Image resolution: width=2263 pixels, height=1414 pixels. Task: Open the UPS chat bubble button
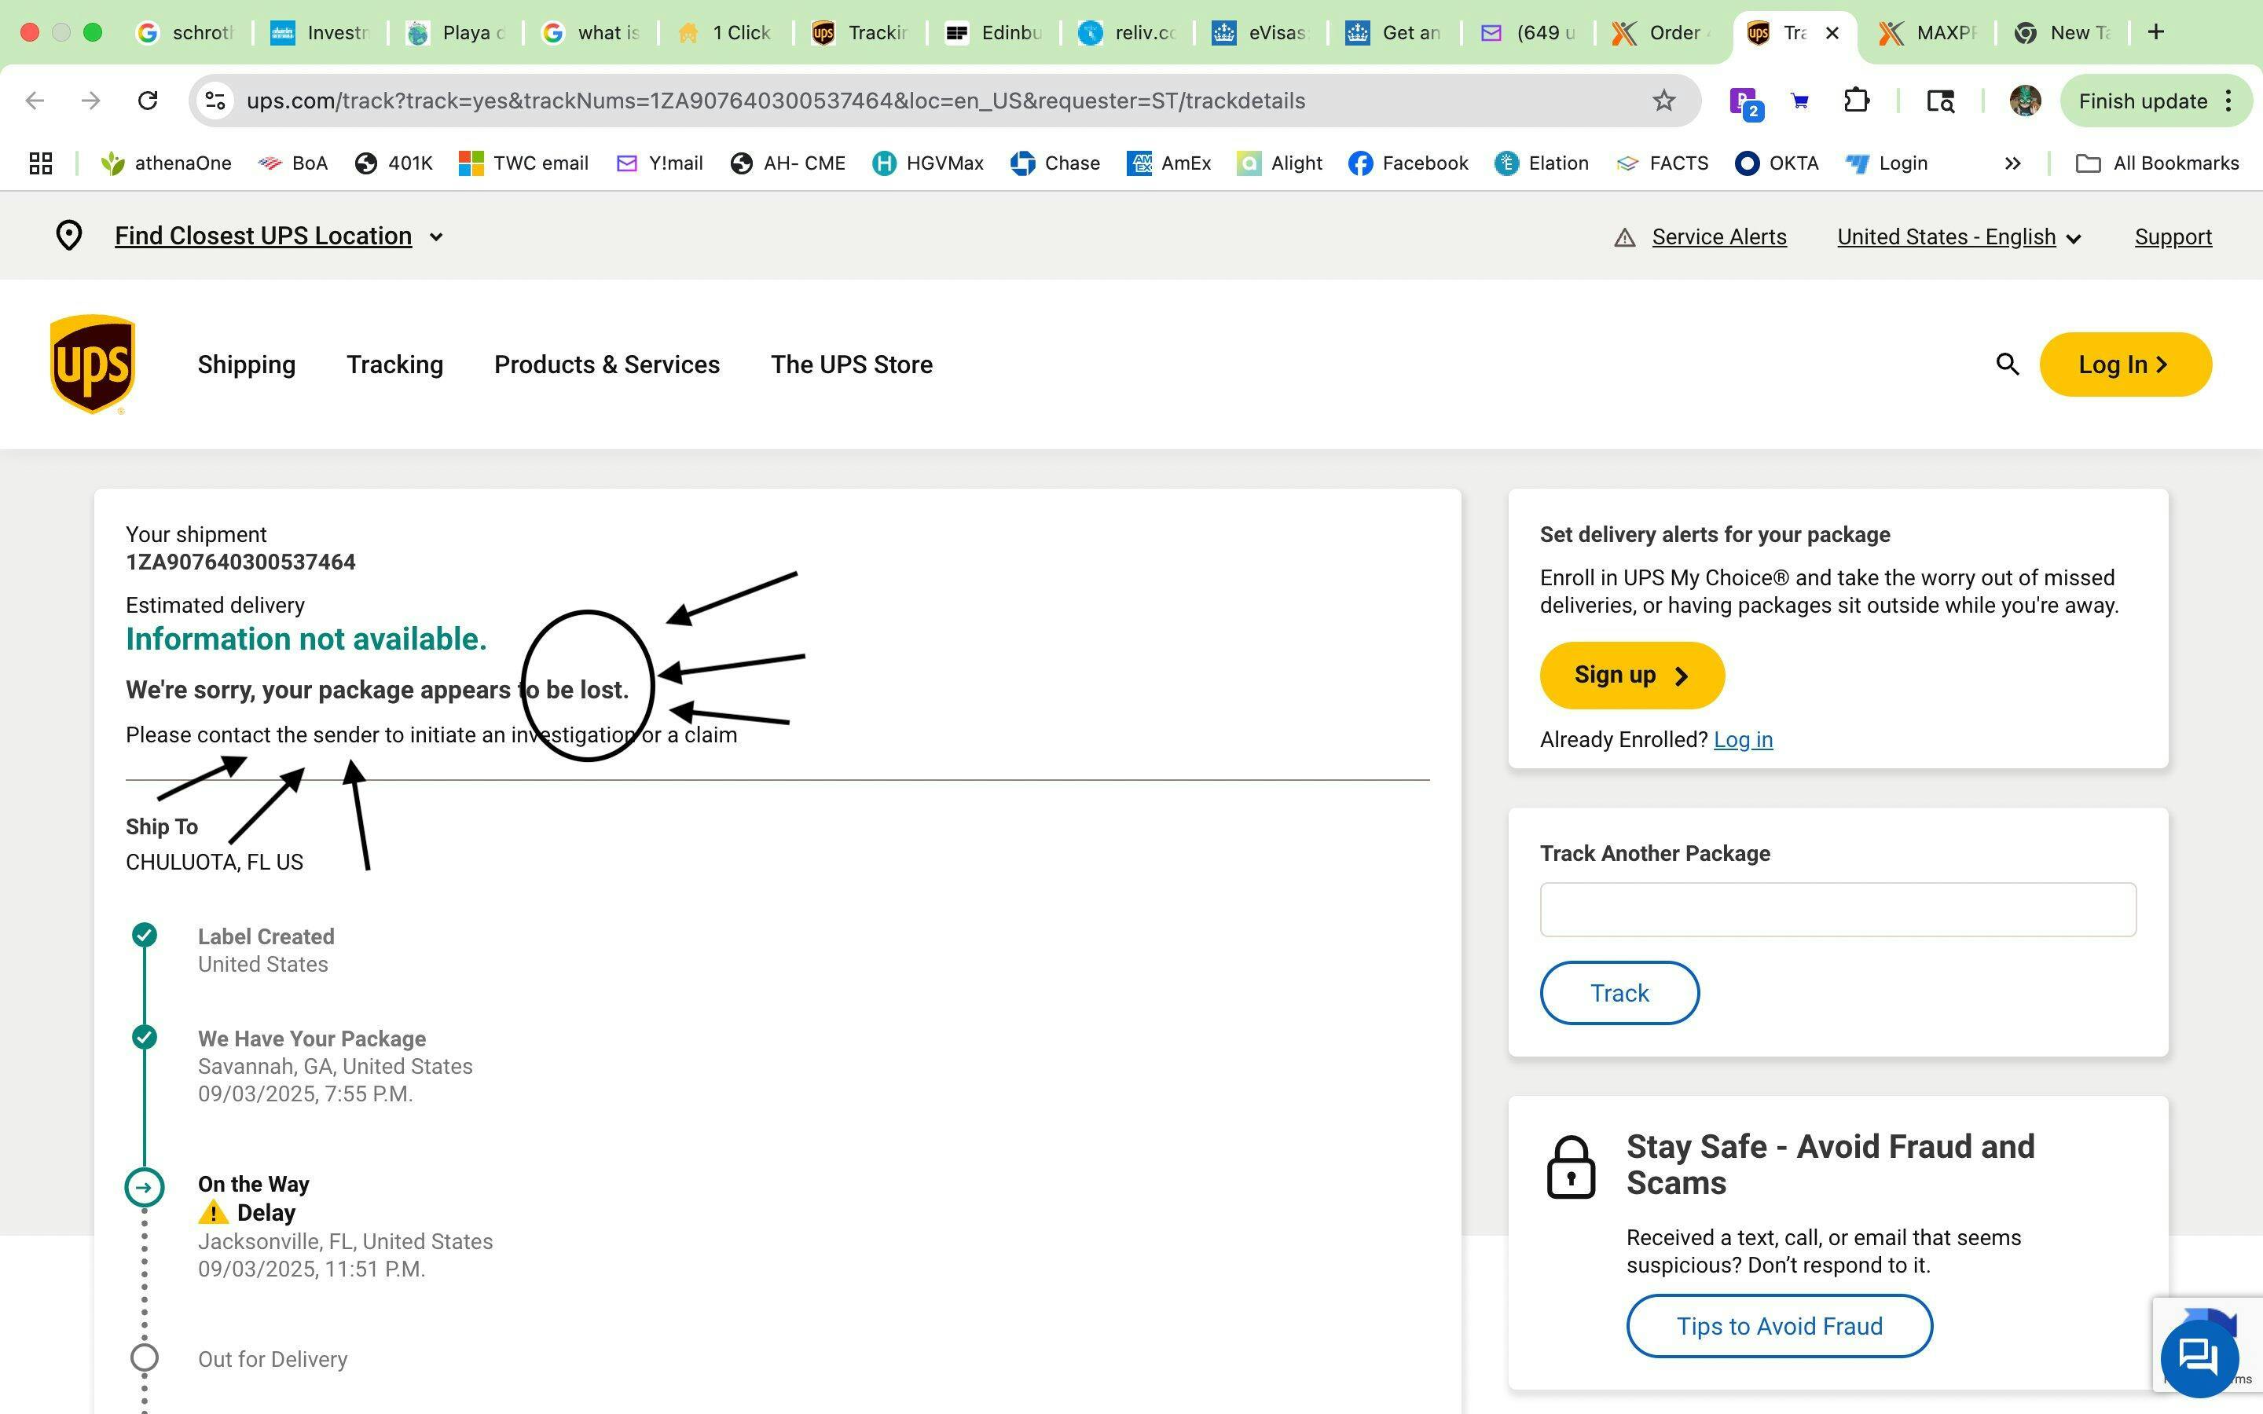[x=2199, y=1358]
